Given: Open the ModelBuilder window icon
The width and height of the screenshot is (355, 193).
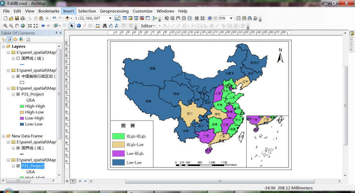Looking at the screenshot, I should [x=155, y=18].
